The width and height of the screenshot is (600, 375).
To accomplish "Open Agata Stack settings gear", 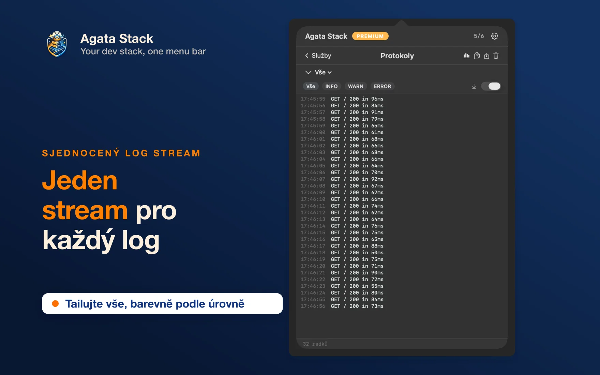I will 494,36.
